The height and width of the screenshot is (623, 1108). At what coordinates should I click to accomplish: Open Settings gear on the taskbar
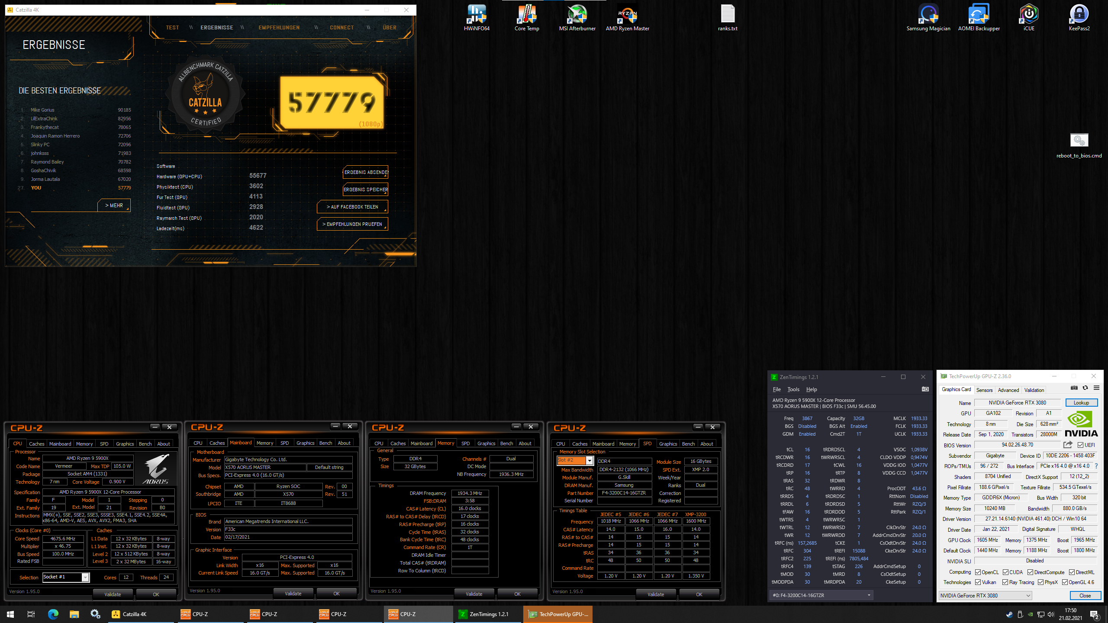pos(95,614)
